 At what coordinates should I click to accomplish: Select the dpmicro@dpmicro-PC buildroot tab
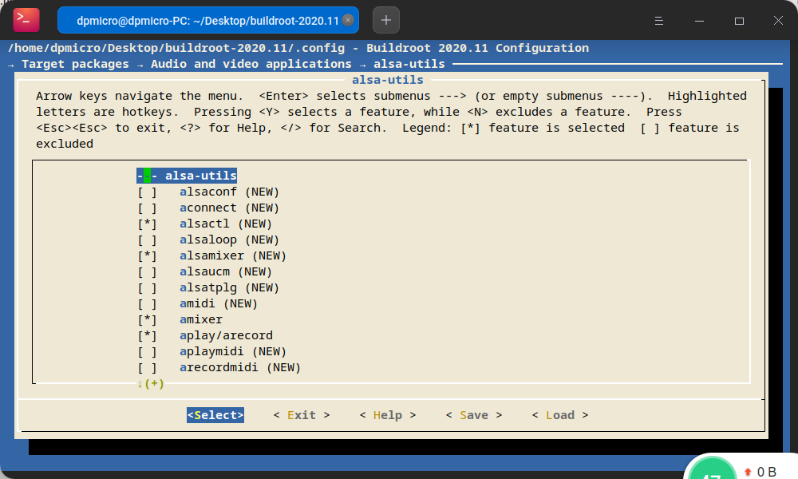pyautogui.click(x=207, y=21)
